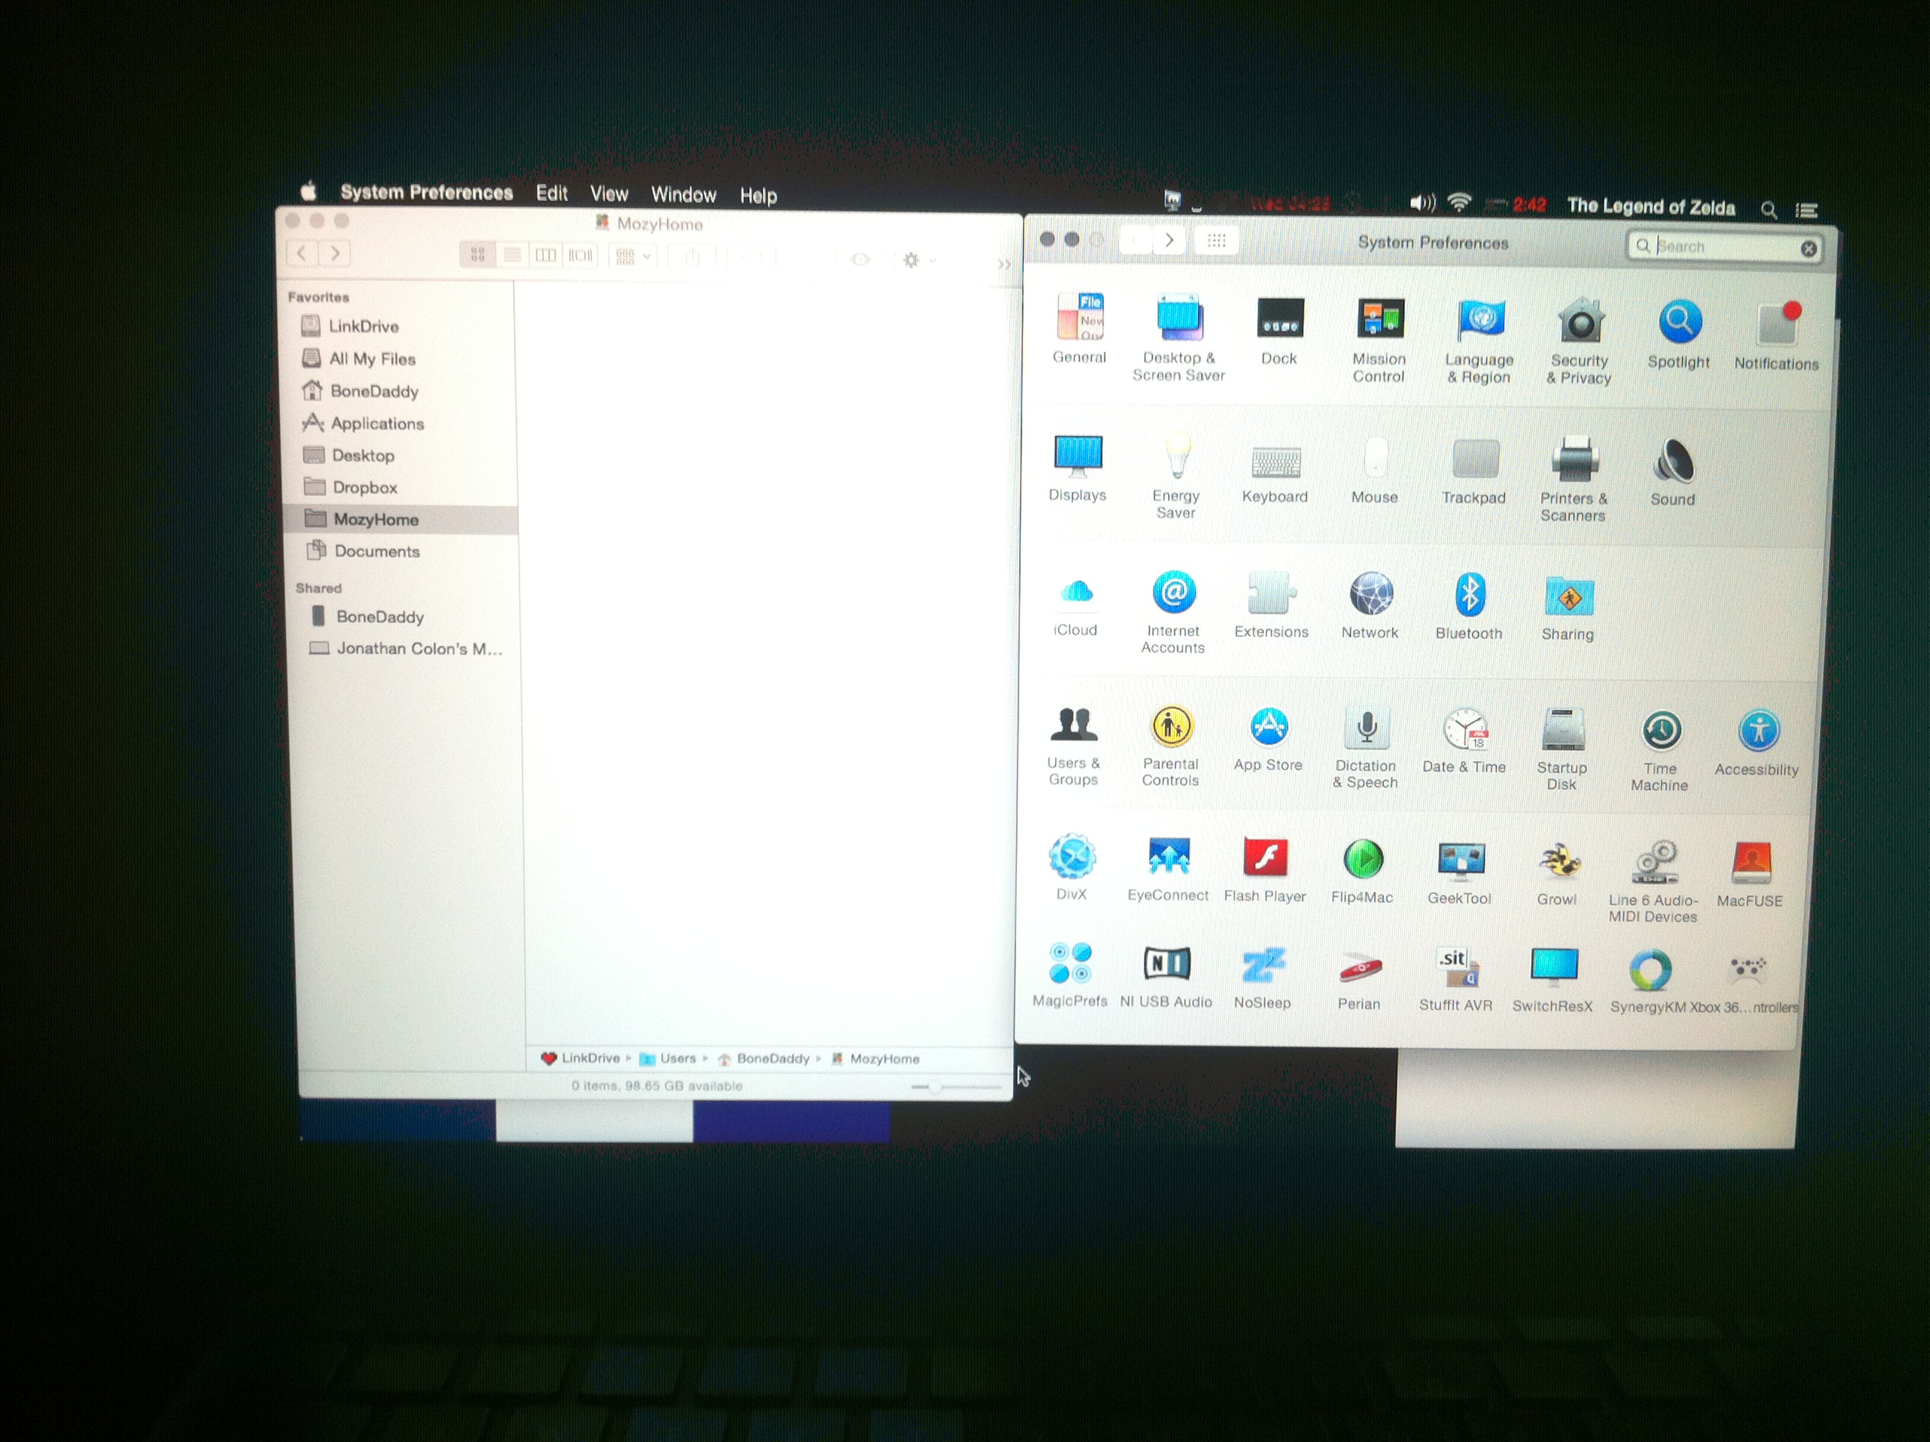The width and height of the screenshot is (1930, 1442).
Task: Open SwitchResX preferences
Action: click(x=1553, y=967)
